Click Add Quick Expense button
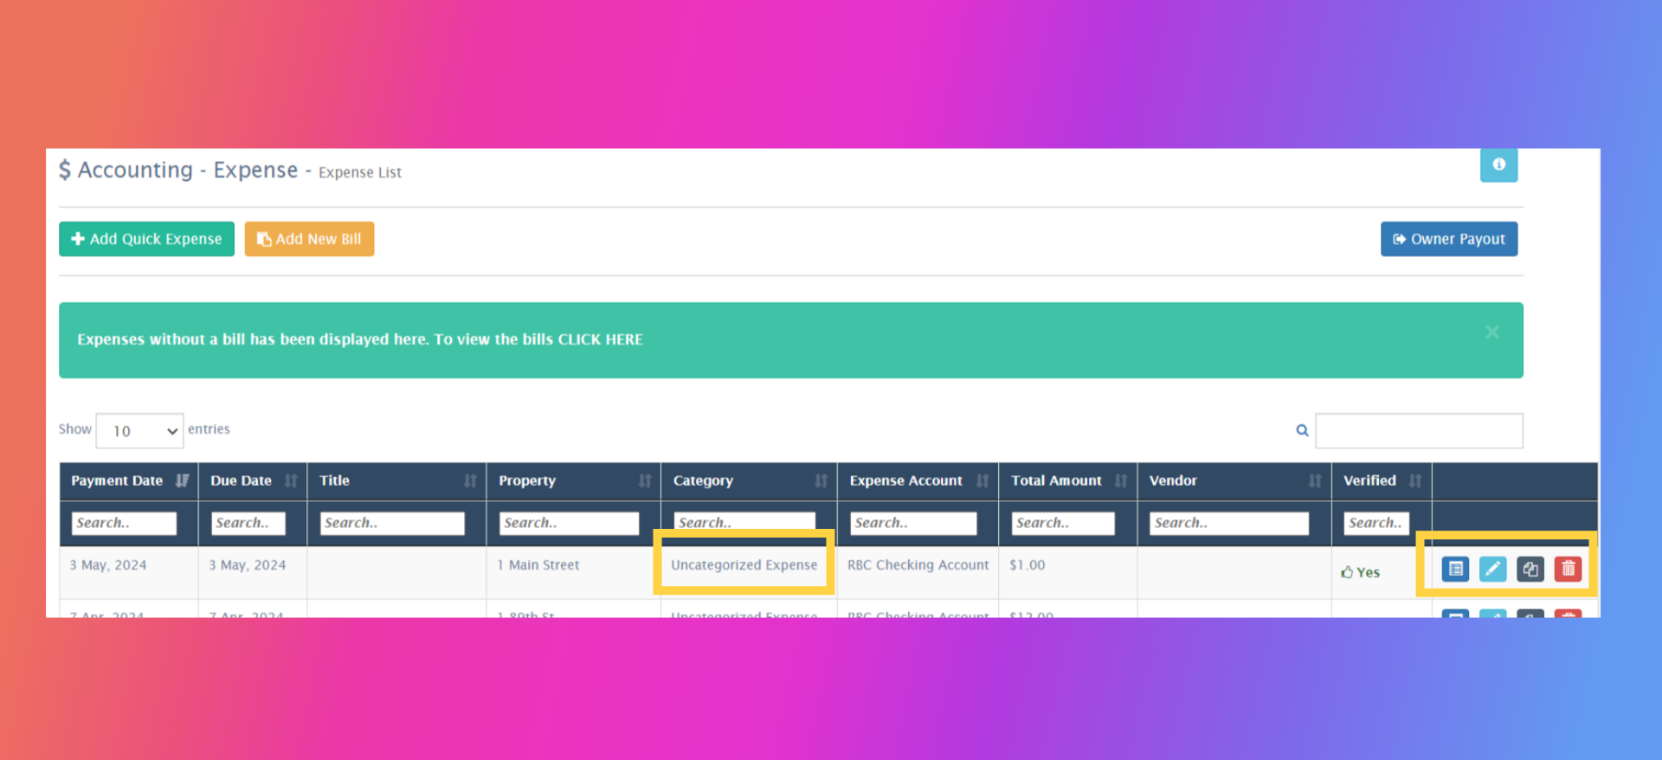Viewport: 1662px width, 760px height. coord(146,239)
